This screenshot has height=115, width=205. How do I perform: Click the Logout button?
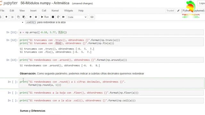(202, 3)
